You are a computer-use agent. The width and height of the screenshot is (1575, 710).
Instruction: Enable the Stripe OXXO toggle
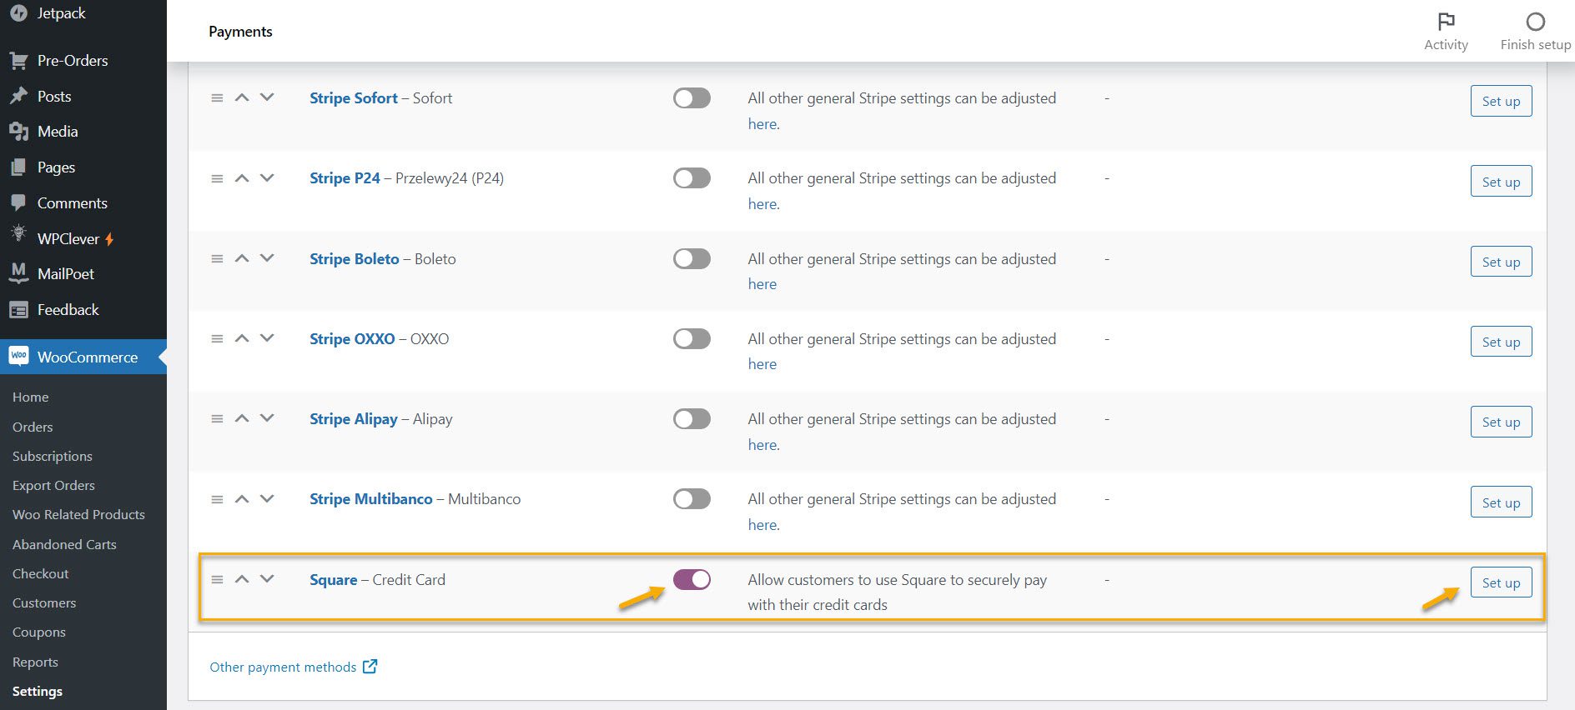(x=692, y=338)
